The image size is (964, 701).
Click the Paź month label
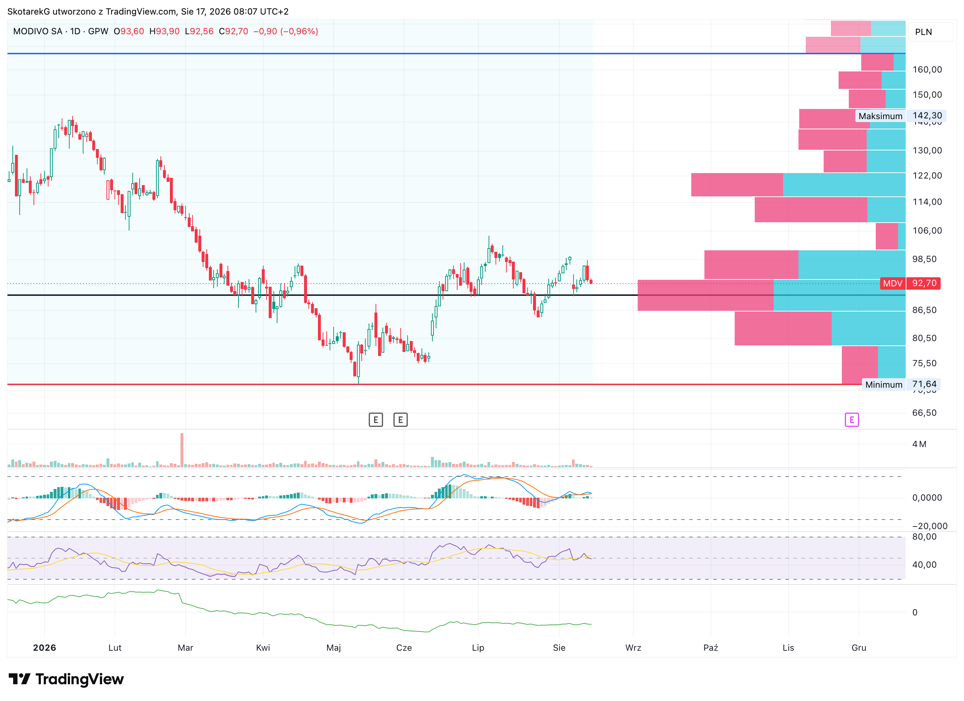pyautogui.click(x=711, y=647)
